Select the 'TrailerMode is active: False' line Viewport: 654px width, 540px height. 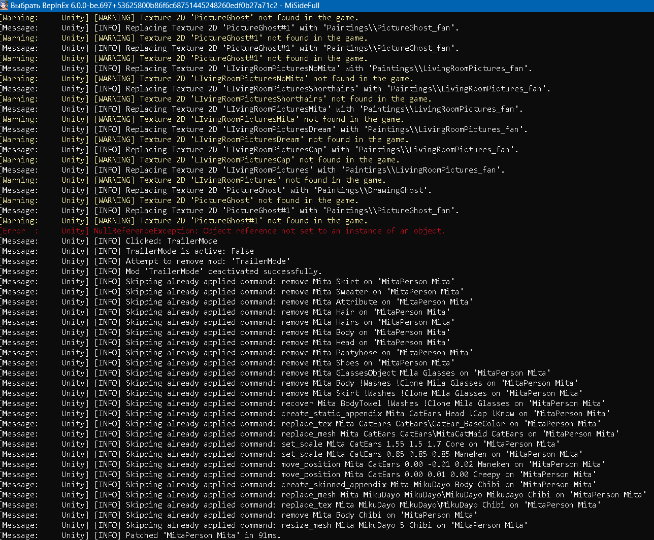coord(189,251)
